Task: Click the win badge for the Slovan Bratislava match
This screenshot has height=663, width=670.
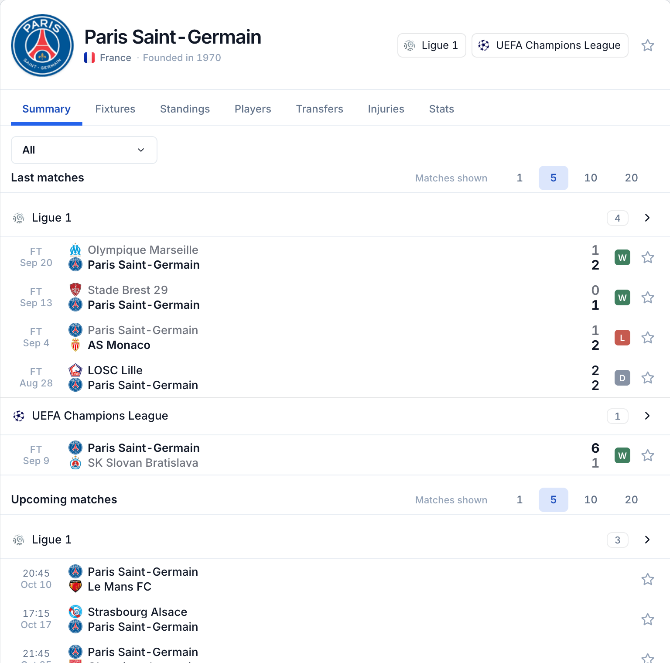Action: 622,455
